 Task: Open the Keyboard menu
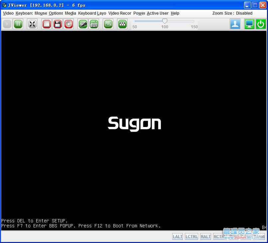tap(24, 13)
